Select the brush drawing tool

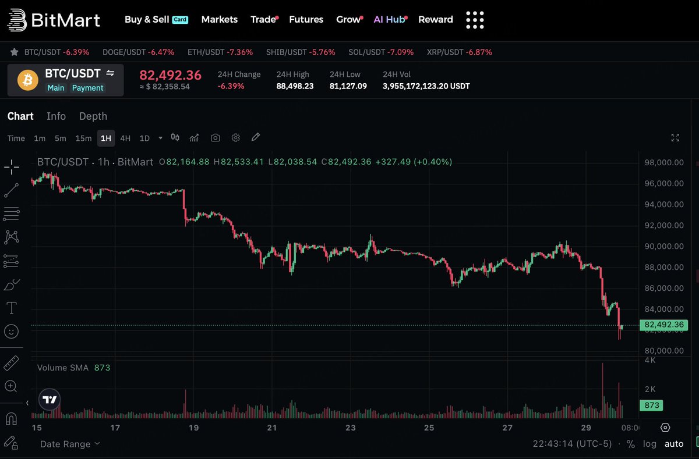point(12,284)
